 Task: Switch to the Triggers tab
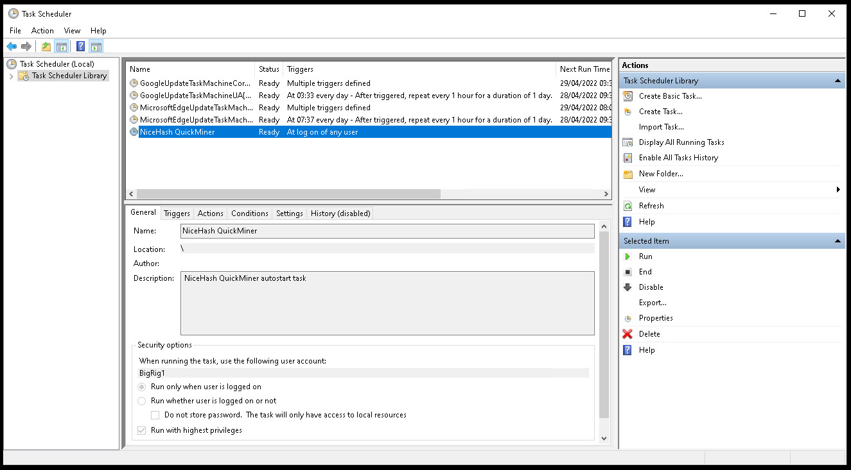pos(177,213)
